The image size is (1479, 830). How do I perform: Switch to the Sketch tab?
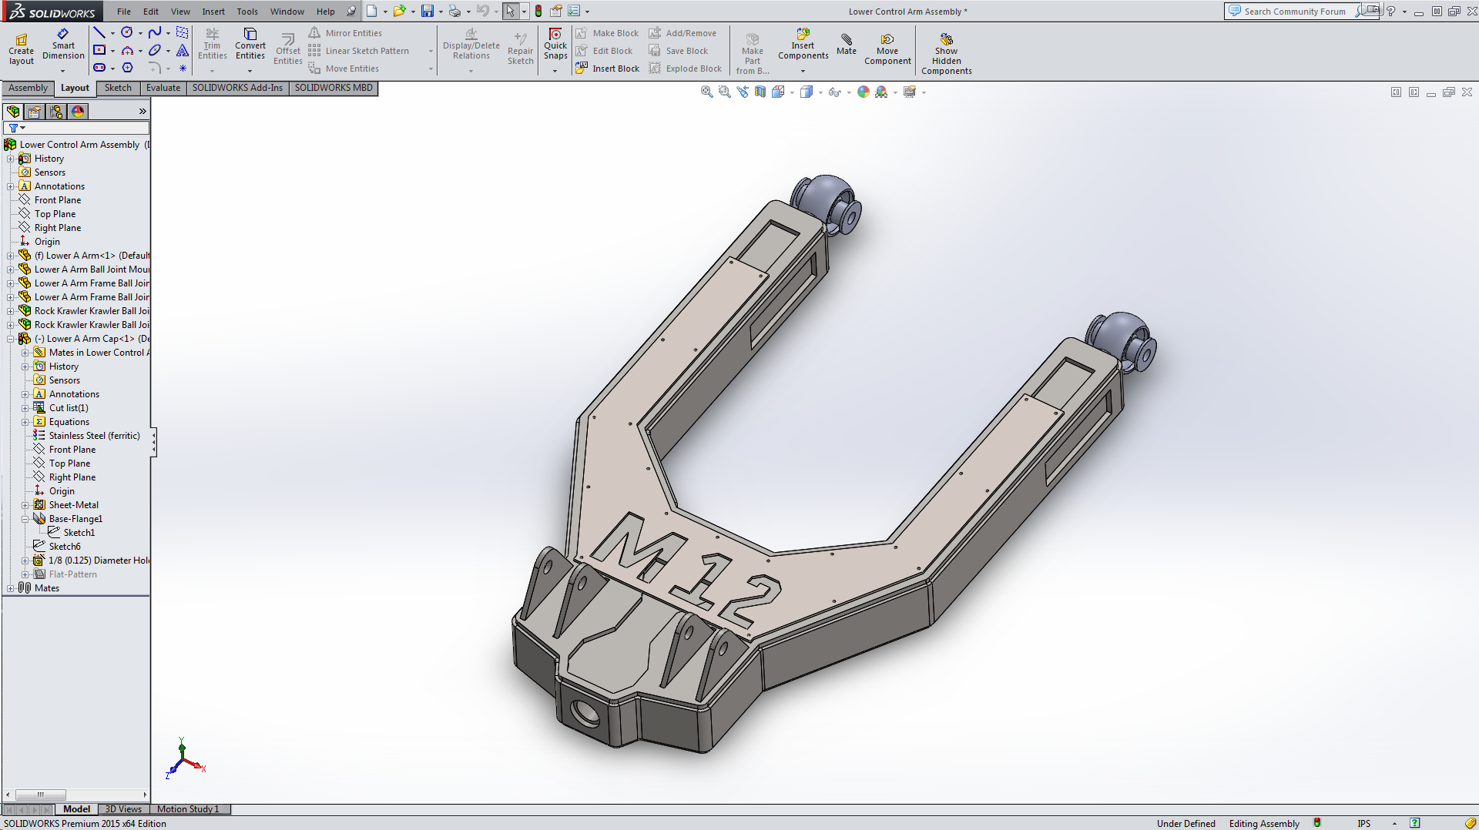pyautogui.click(x=118, y=88)
